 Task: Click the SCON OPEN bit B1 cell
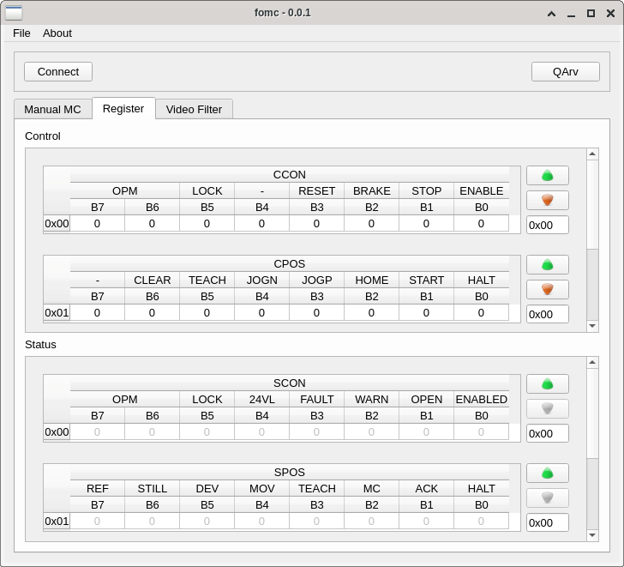click(x=426, y=431)
